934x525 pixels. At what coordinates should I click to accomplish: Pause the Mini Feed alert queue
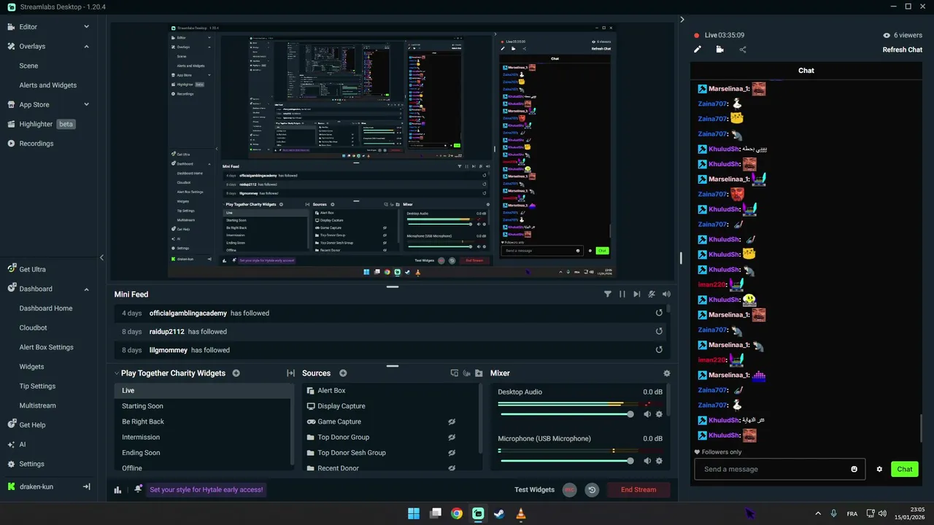tap(622, 294)
